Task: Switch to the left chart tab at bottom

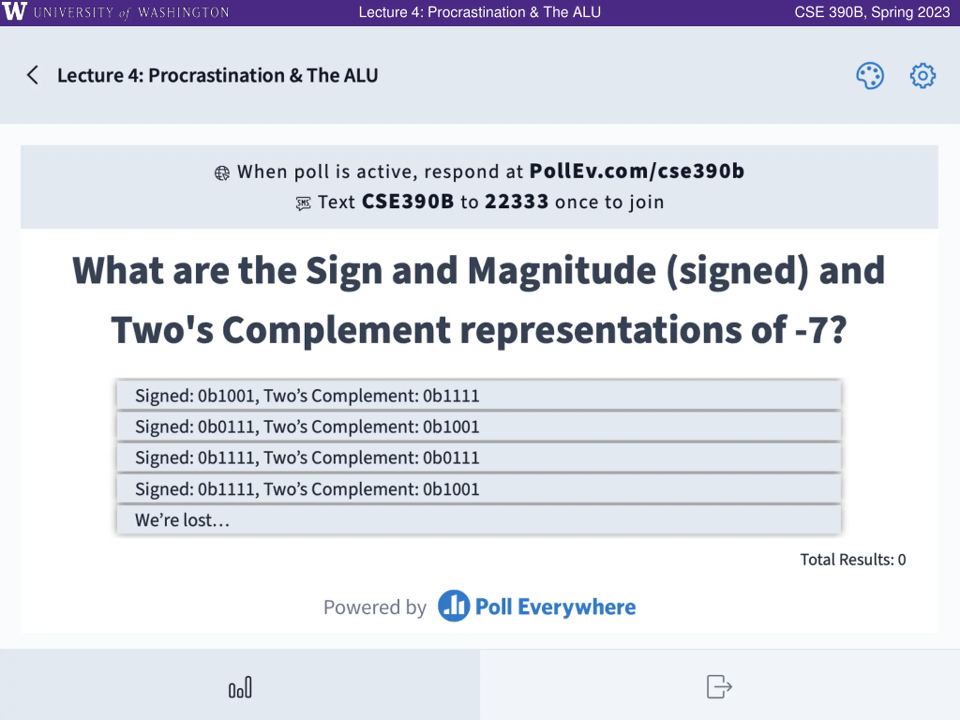Action: click(x=240, y=684)
